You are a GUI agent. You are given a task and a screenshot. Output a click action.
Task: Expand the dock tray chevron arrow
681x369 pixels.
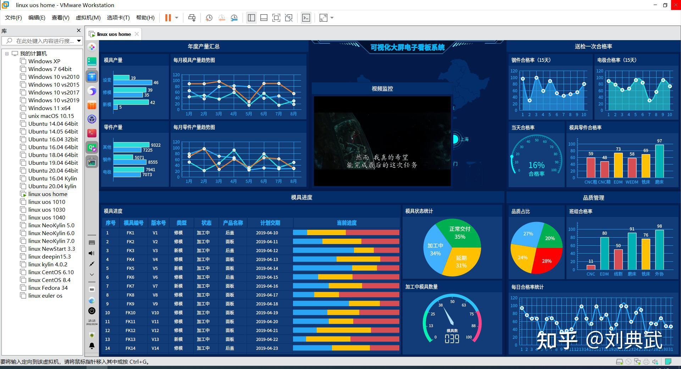92,275
